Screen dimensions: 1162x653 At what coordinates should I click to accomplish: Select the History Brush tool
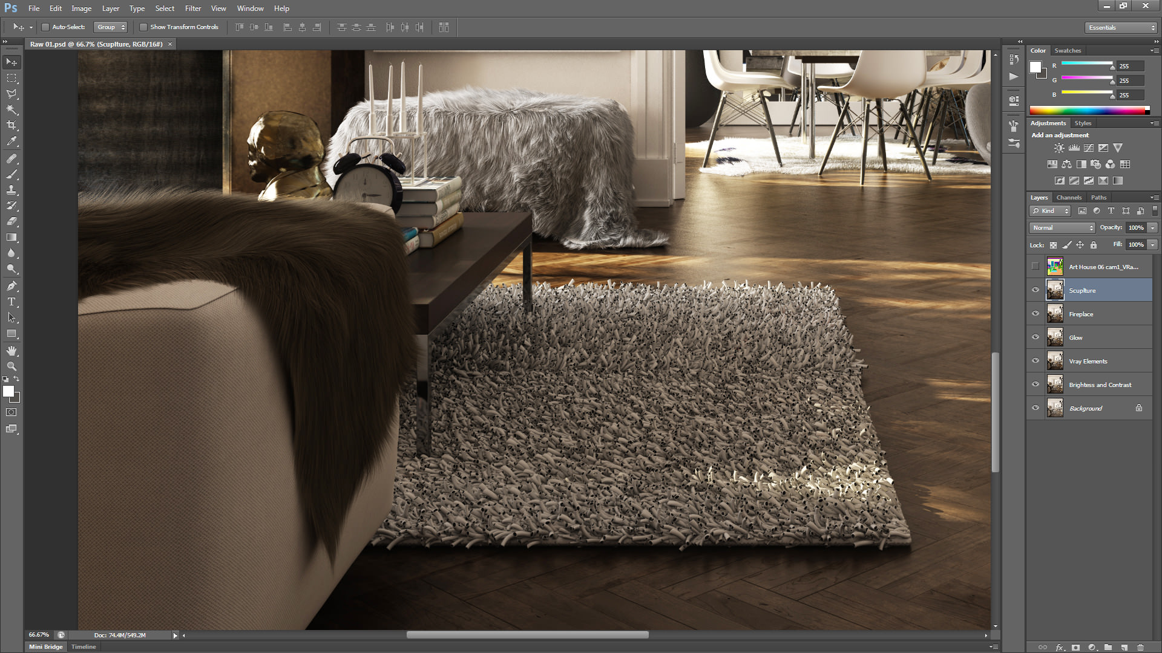tap(11, 206)
